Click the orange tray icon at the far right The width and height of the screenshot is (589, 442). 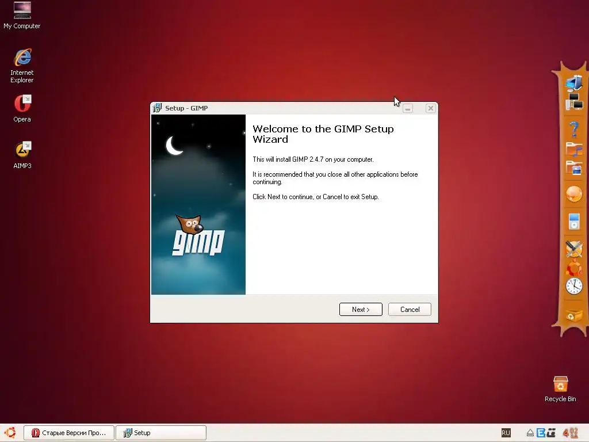click(x=570, y=433)
